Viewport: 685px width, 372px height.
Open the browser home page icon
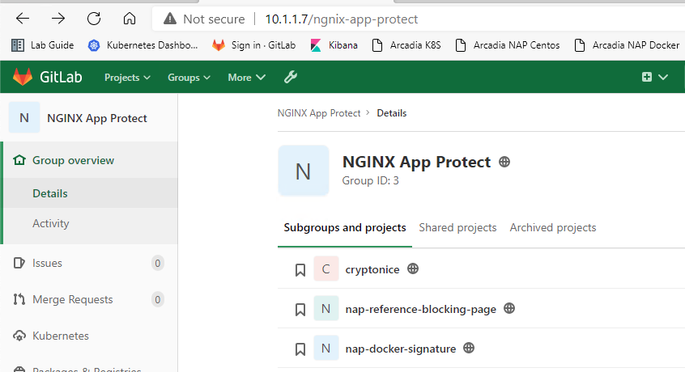tap(130, 19)
